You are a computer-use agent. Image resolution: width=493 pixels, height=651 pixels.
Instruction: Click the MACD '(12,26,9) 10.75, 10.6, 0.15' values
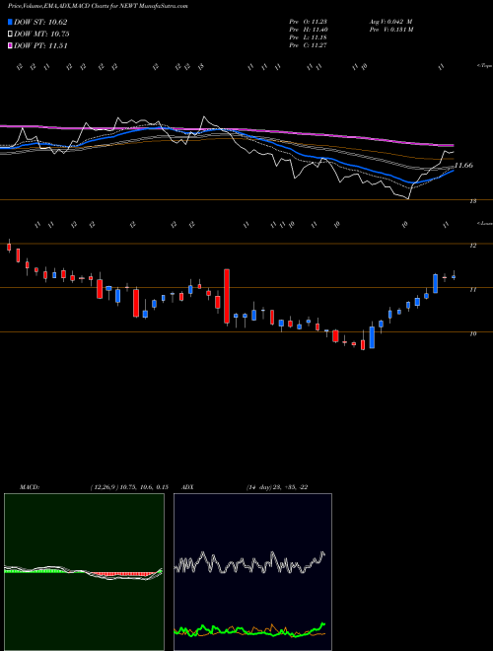[129, 487]
